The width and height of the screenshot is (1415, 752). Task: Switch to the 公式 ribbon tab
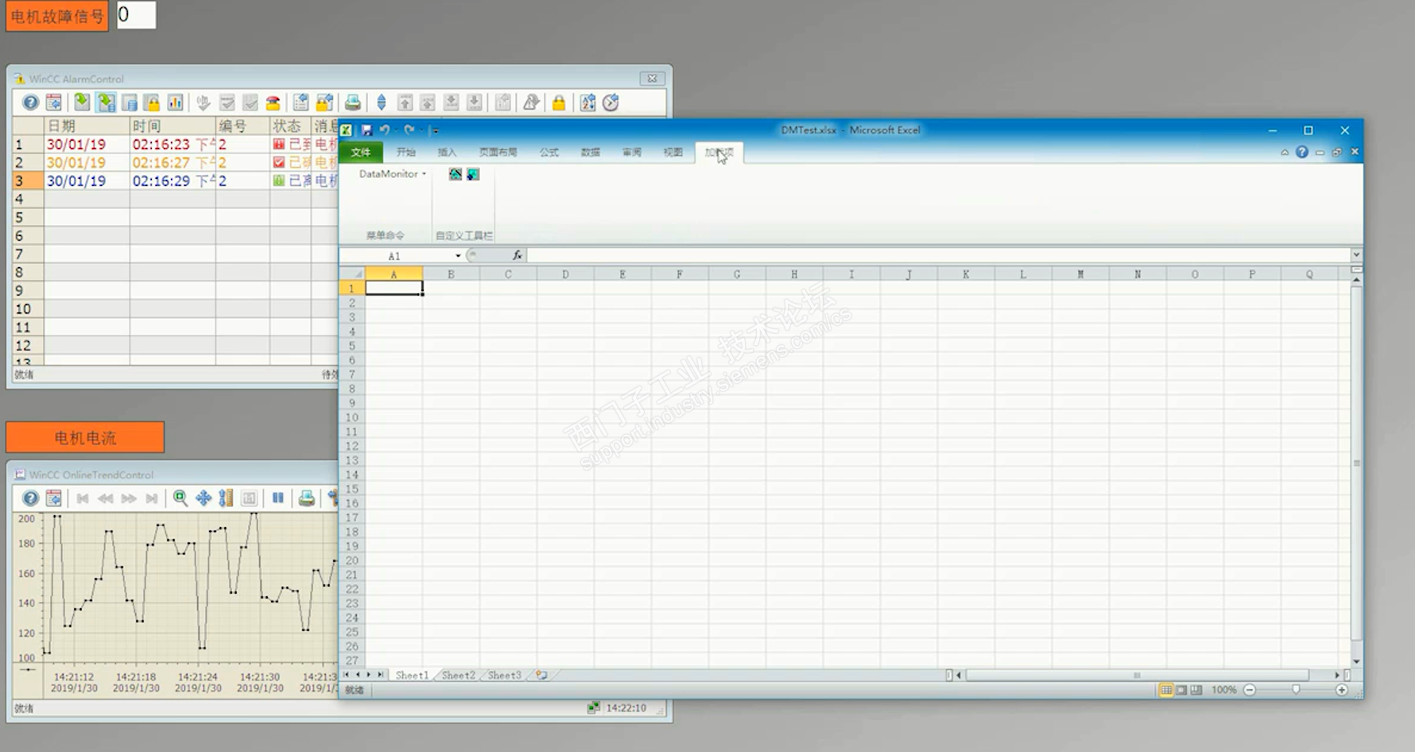click(x=549, y=152)
